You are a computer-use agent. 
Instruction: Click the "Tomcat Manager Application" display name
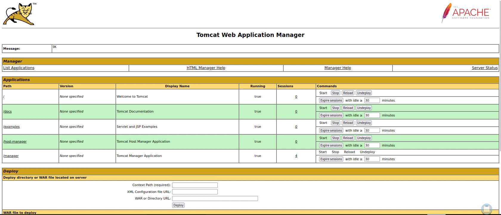(x=139, y=156)
